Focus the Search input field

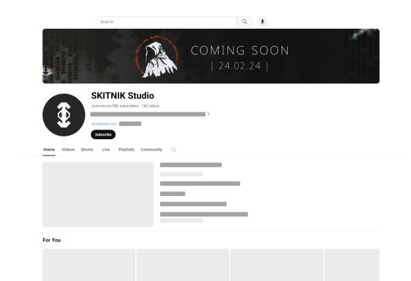click(166, 22)
